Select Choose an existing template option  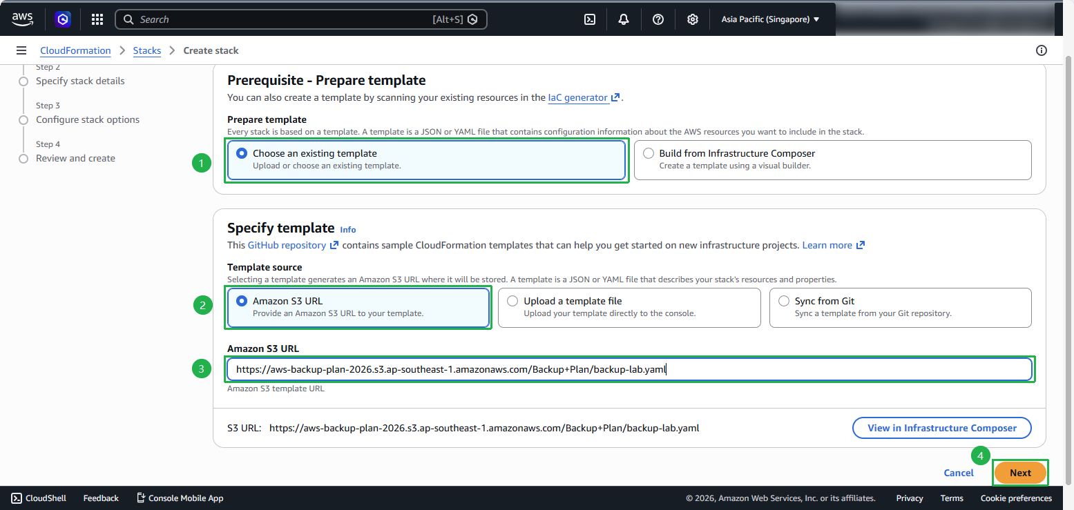pyautogui.click(x=426, y=160)
